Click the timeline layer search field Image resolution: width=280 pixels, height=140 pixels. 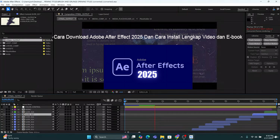[x=58, y=100]
